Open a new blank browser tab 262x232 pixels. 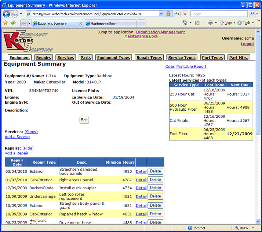[x=141, y=24]
